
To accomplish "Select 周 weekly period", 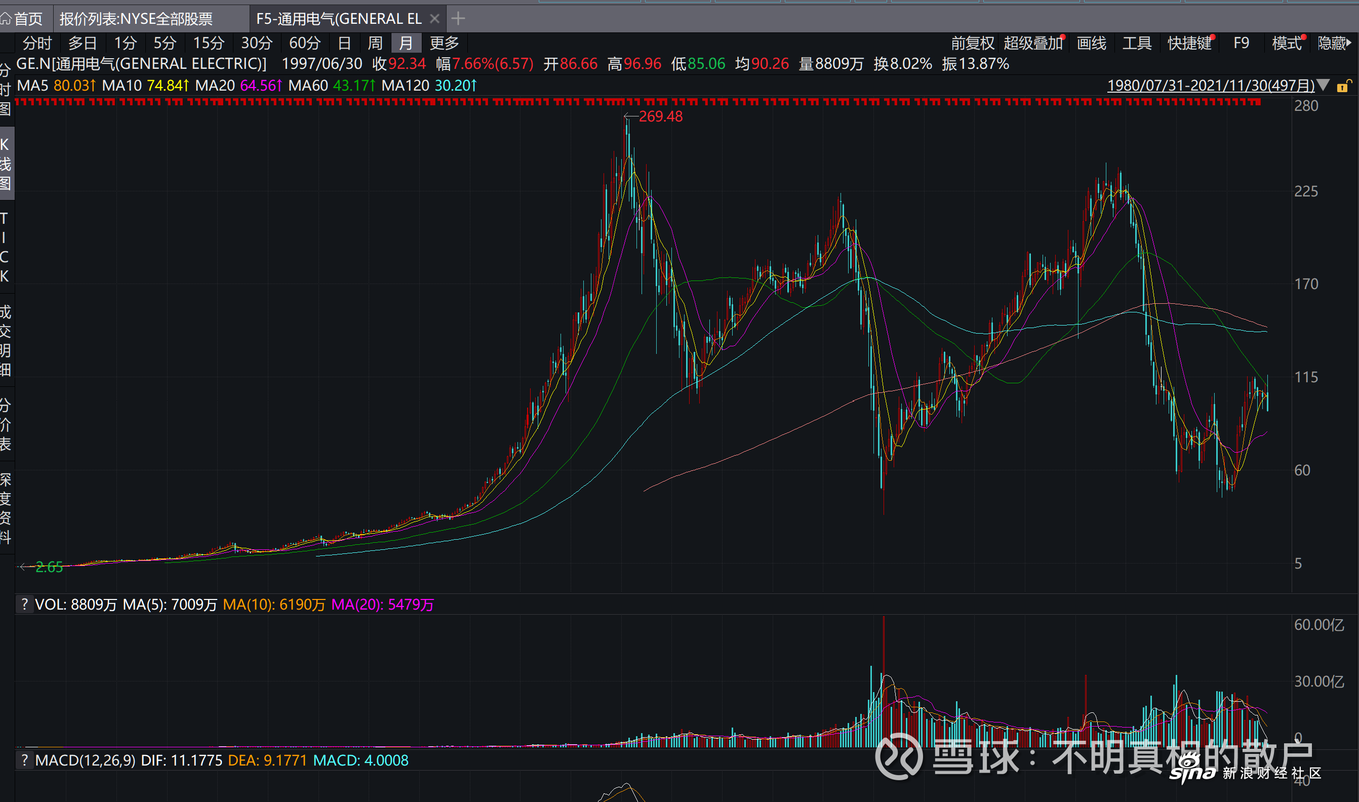I will (375, 43).
